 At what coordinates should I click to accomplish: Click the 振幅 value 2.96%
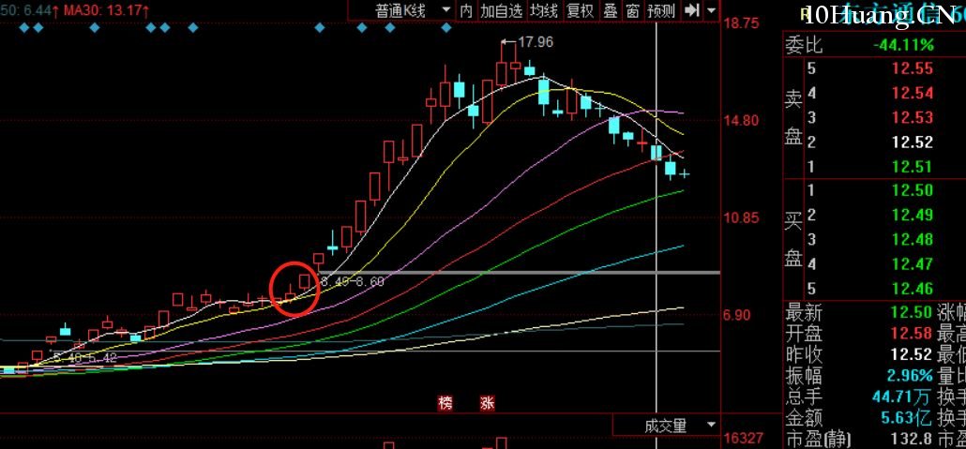(910, 376)
